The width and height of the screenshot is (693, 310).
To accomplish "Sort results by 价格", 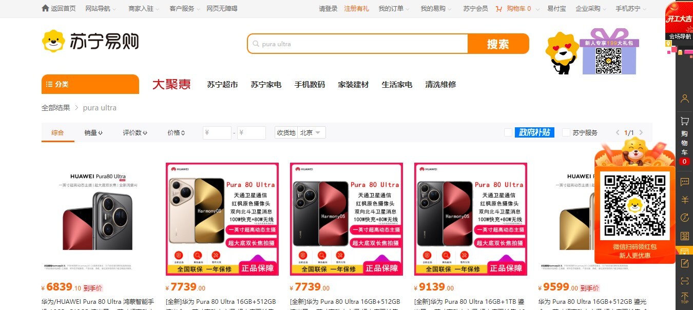I will point(176,132).
